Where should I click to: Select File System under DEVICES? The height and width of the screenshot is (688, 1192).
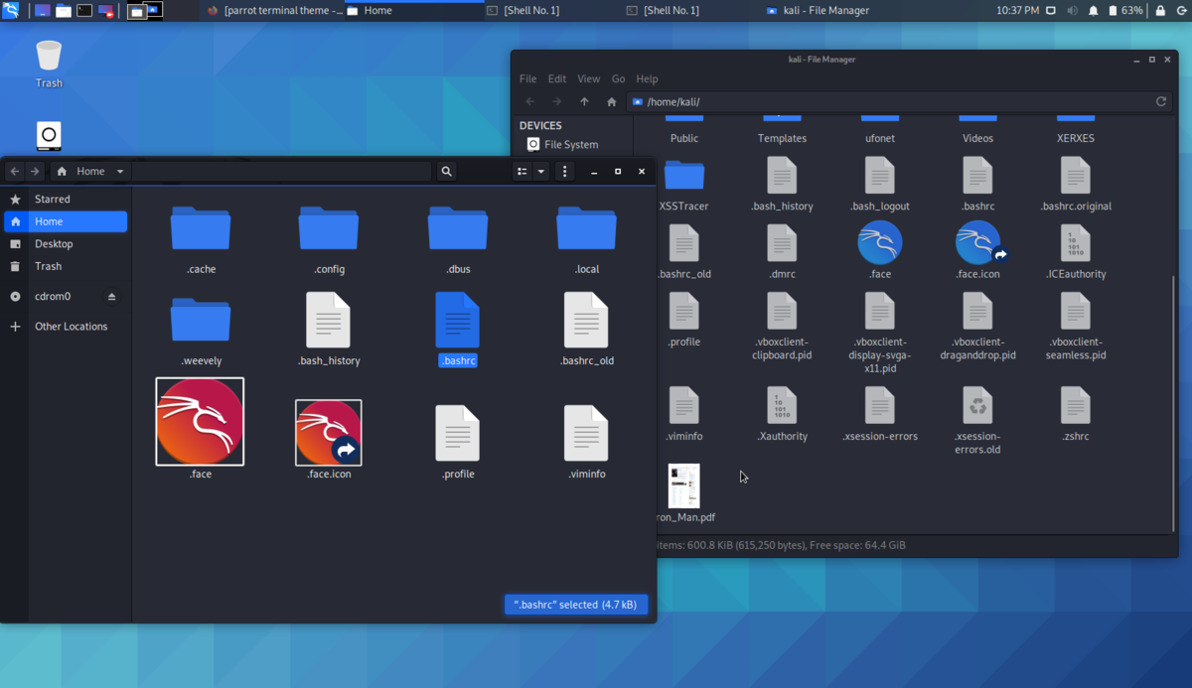coord(562,145)
